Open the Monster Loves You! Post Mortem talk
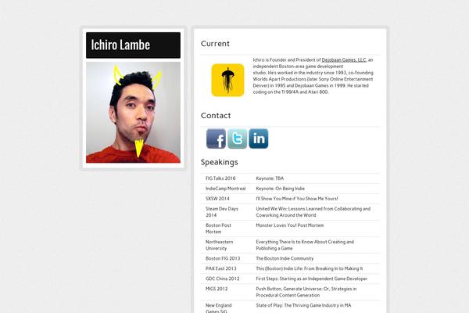469x313 pixels. click(x=289, y=225)
